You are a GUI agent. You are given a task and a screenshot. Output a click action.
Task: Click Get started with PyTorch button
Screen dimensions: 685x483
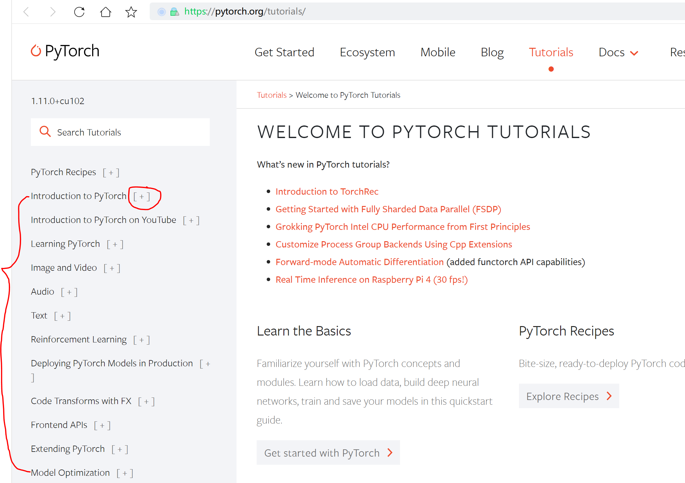coord(328,453)
